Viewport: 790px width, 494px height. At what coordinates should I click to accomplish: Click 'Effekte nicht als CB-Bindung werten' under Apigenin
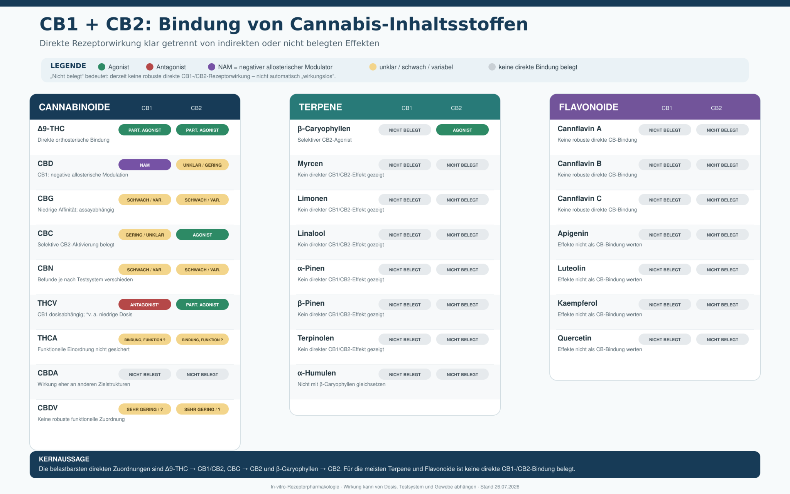599,245
